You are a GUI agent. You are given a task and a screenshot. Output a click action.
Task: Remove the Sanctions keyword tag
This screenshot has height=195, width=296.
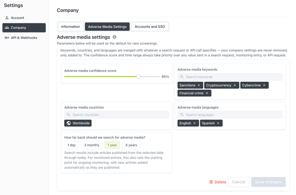199,85
